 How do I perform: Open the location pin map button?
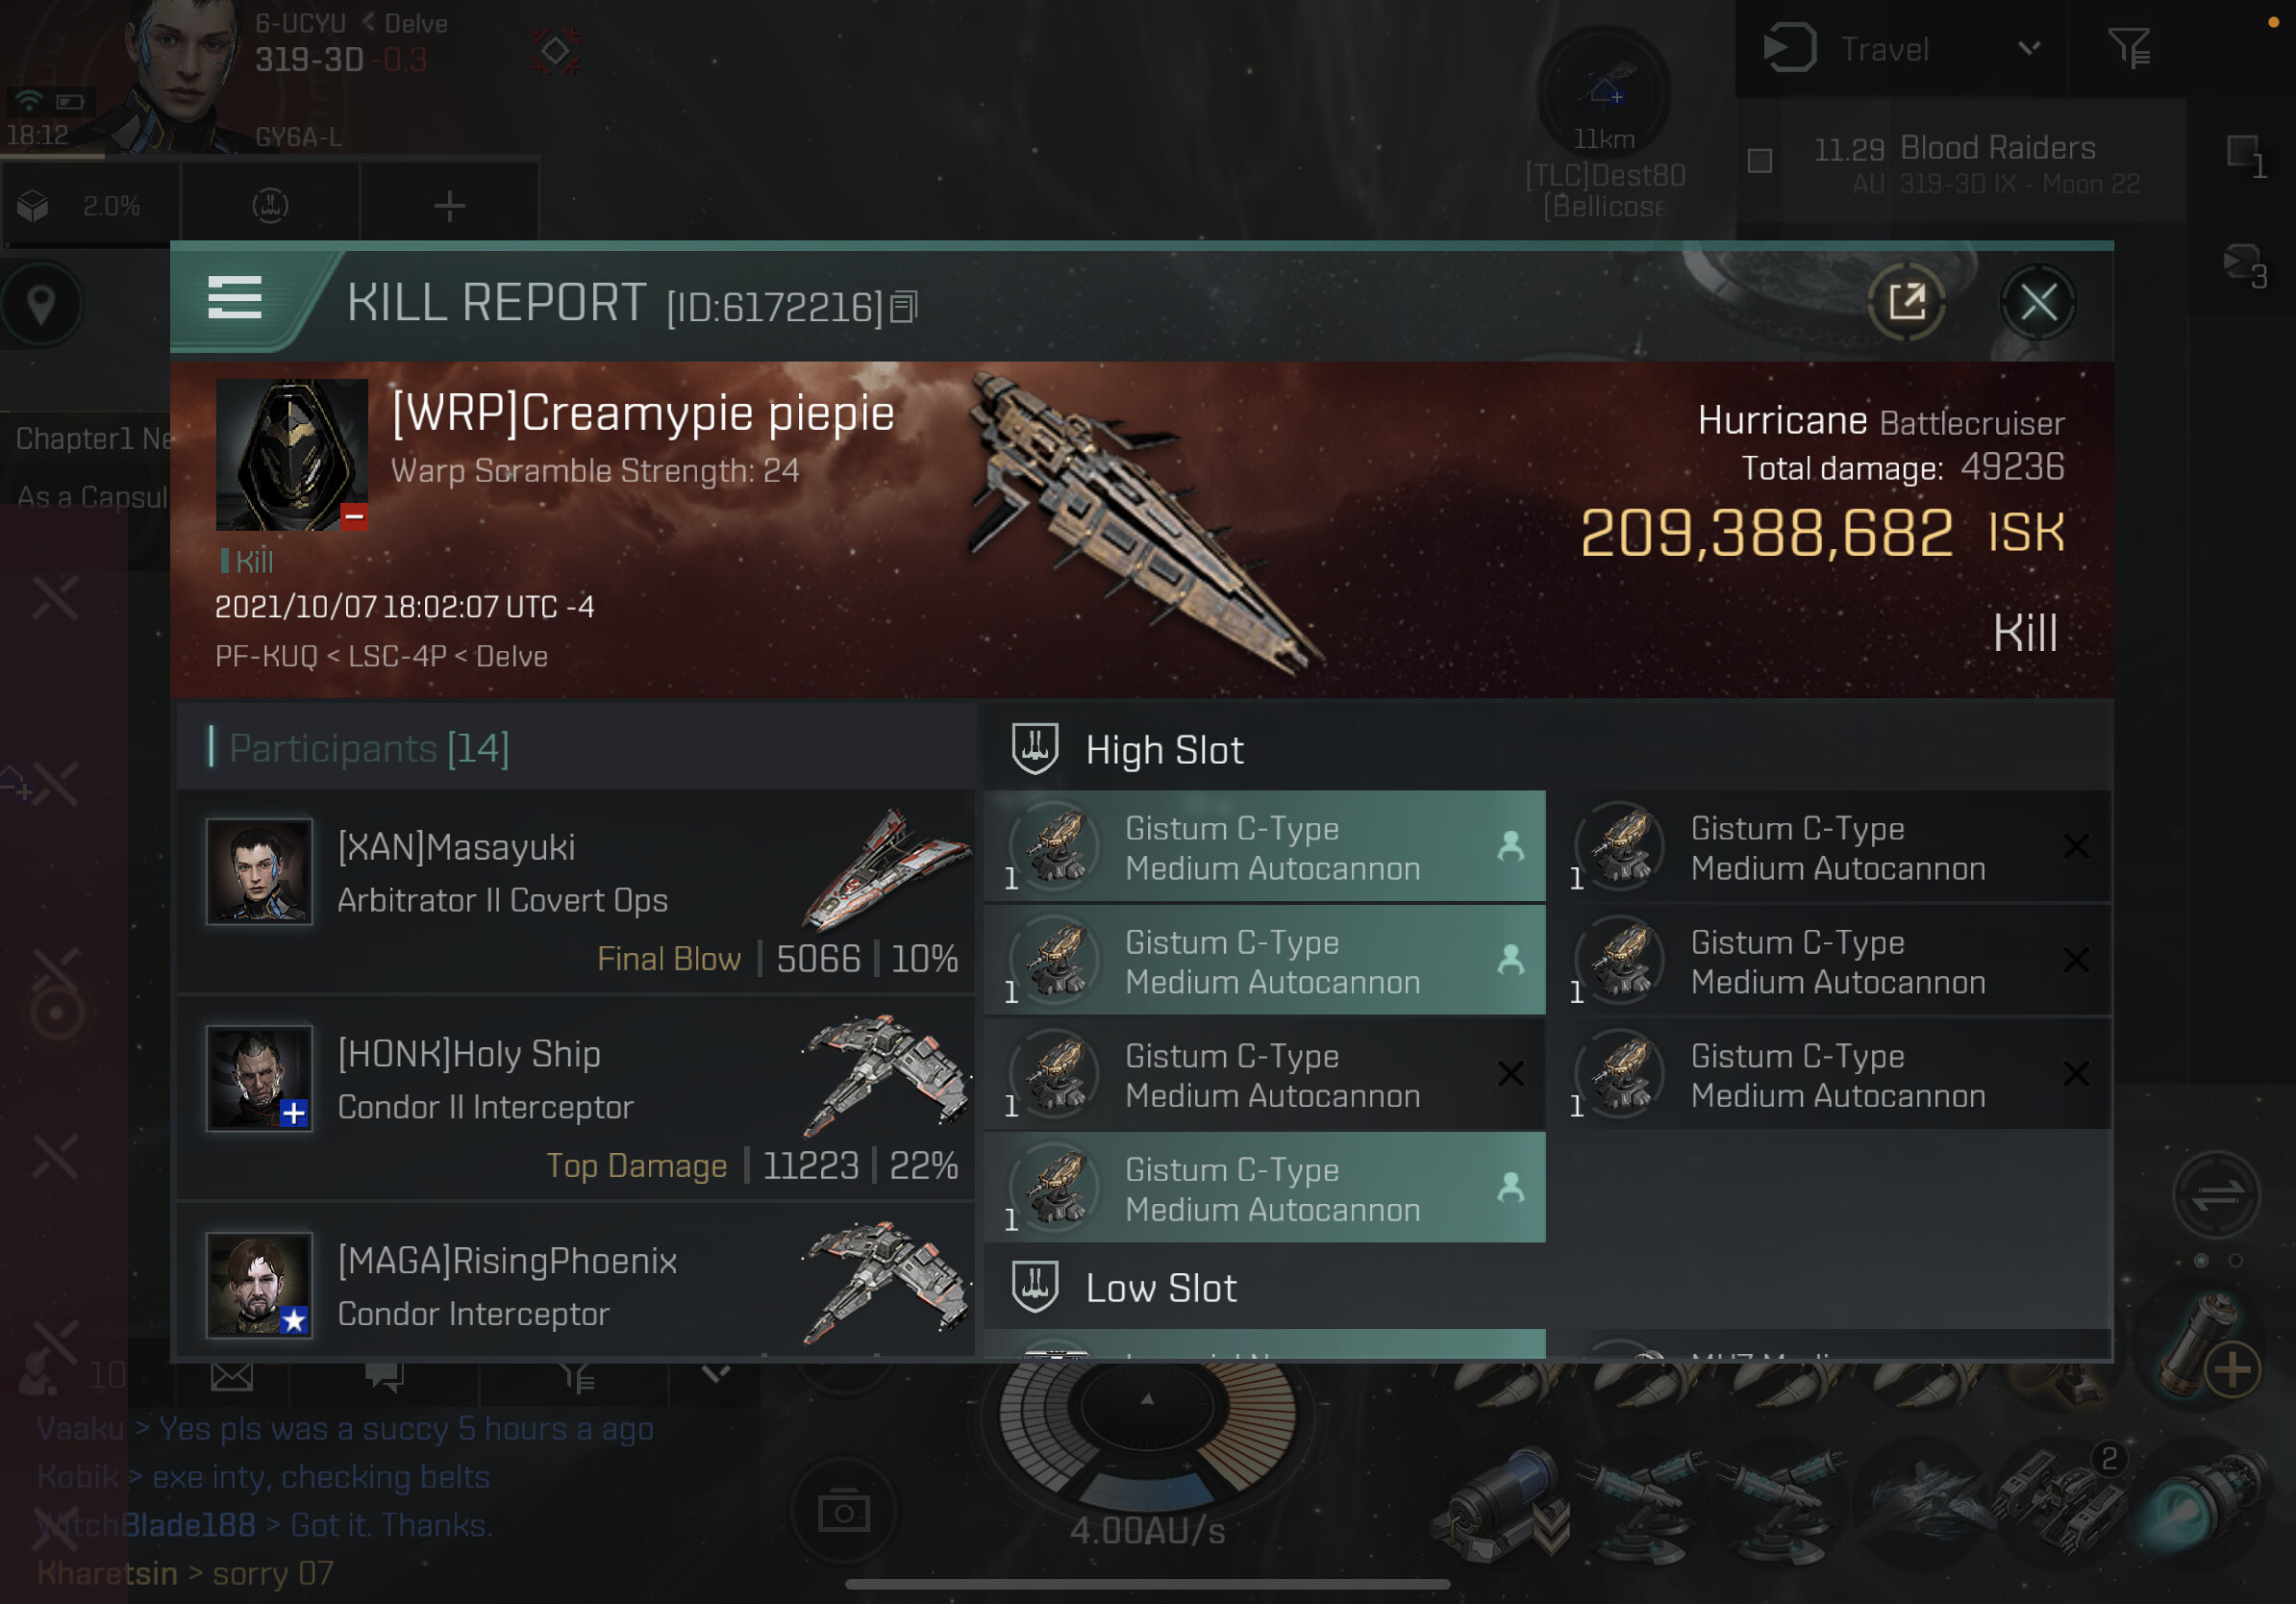coord(41,304)
